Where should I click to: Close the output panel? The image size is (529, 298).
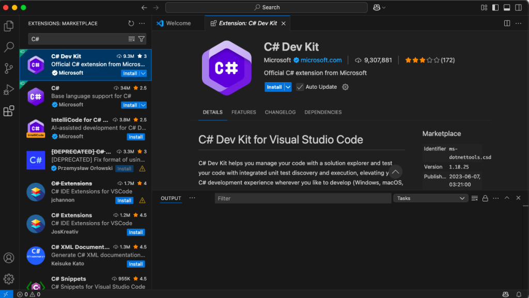point(518,198)
